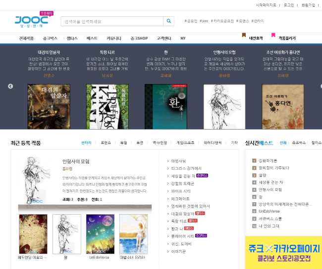Select the MY menu item
Screen dimensions: 322x269
(183, 38)
